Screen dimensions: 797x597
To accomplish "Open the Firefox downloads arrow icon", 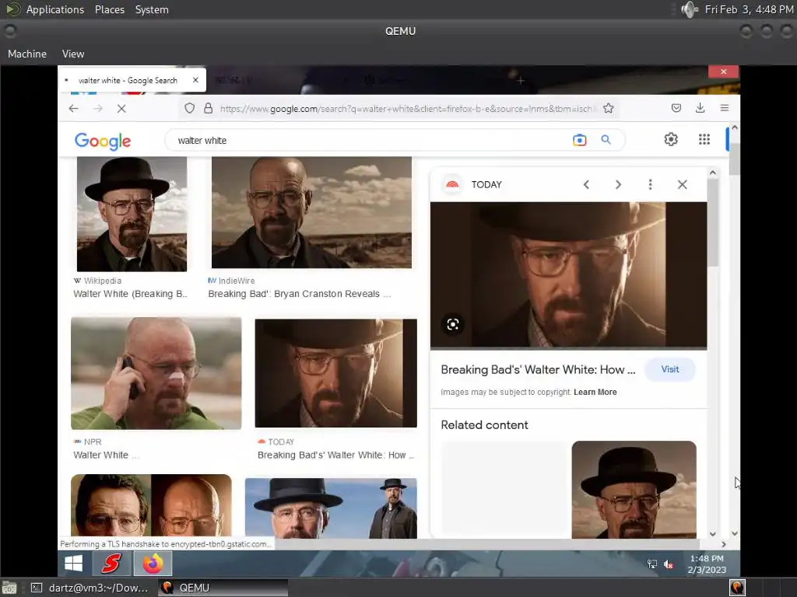I will point(700,107).
